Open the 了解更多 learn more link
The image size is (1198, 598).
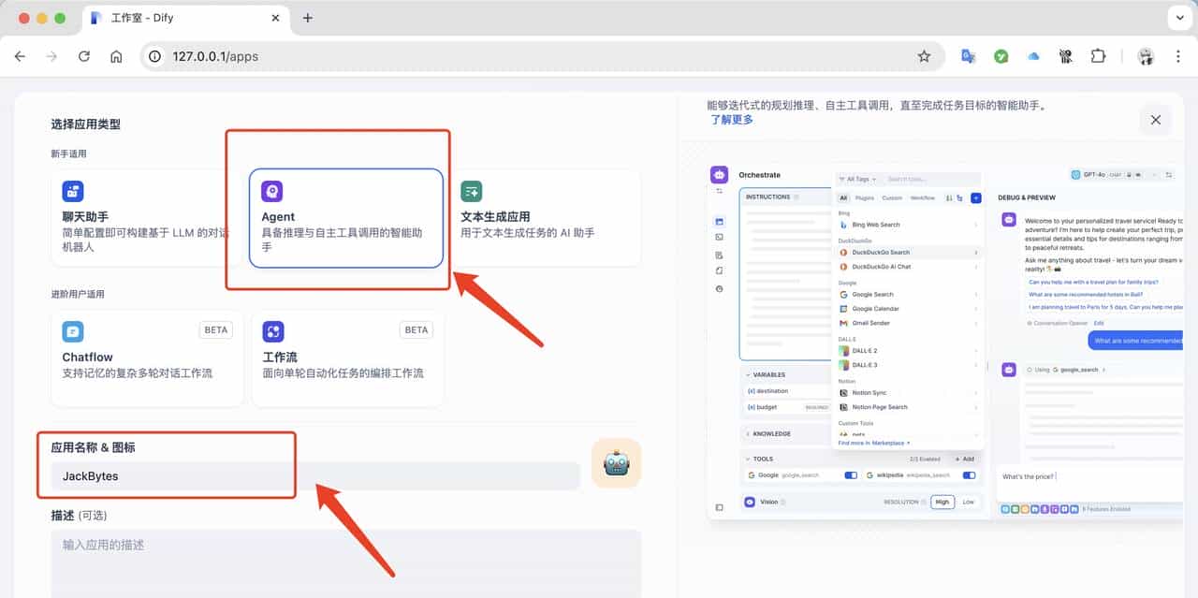coord(731,120)
